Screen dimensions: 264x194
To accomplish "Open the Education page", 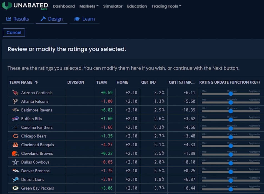I will pos(137,6).
